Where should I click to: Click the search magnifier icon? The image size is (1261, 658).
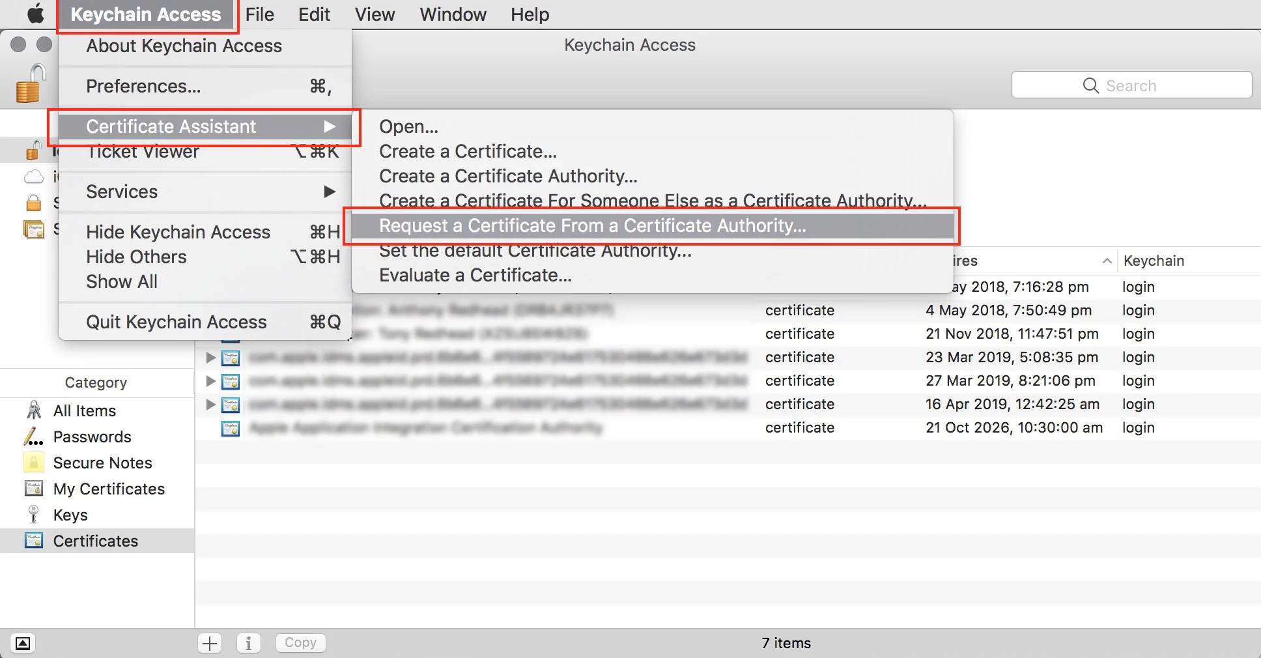coord(1090,85)
